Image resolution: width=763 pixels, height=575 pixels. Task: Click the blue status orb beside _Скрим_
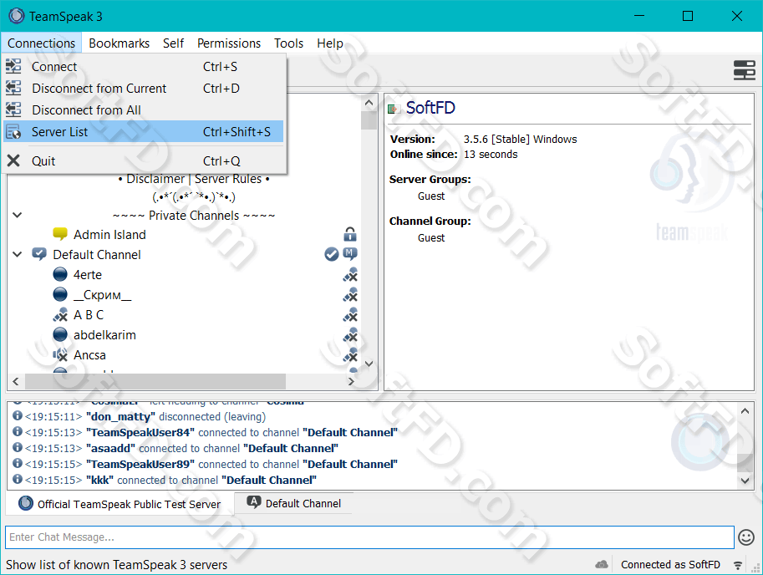(x=60, y=294)
